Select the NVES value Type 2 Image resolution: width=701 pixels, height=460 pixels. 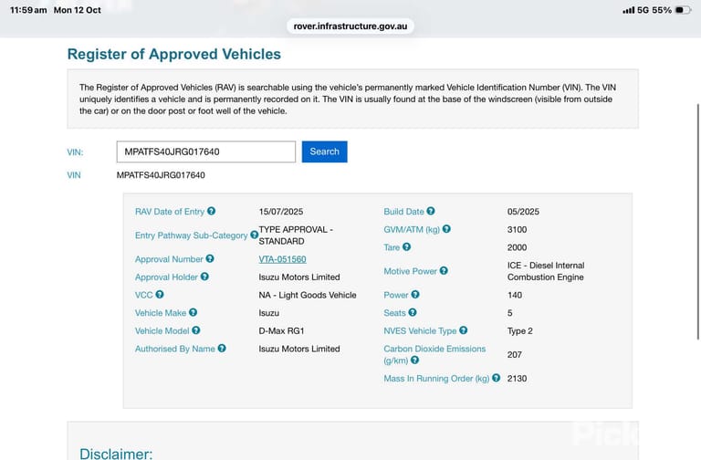520,330
